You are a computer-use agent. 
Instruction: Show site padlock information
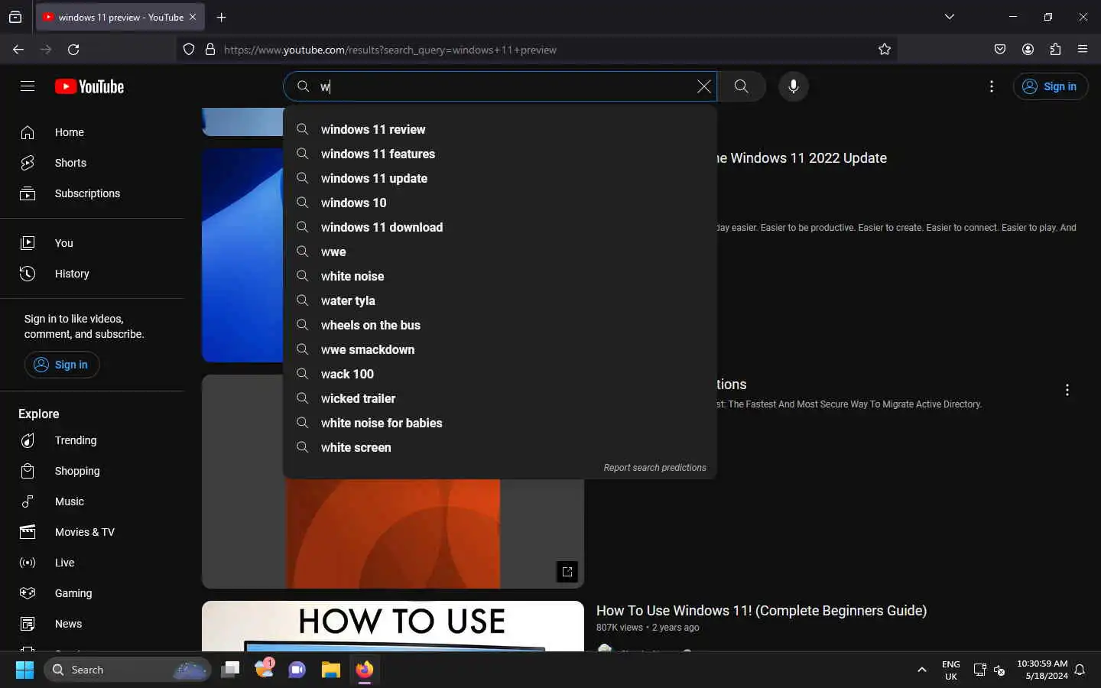click(210, 50)
